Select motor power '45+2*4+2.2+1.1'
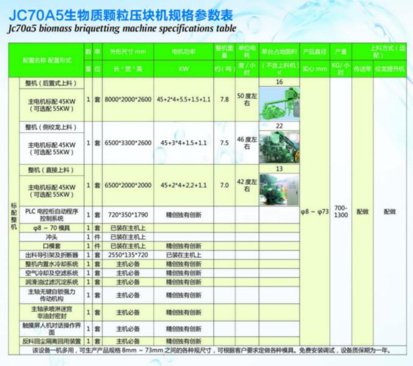 tap(183, 185)
